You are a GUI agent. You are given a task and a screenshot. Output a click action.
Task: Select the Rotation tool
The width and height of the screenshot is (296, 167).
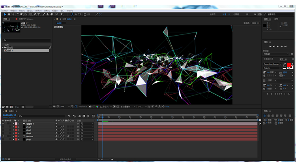coord(18,14)
